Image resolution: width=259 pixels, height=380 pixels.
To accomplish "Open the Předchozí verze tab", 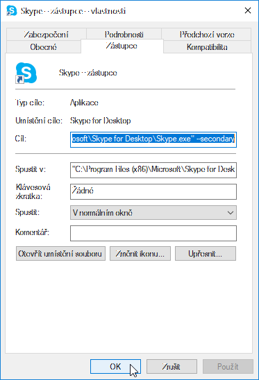I will click(x=207, y=35).
